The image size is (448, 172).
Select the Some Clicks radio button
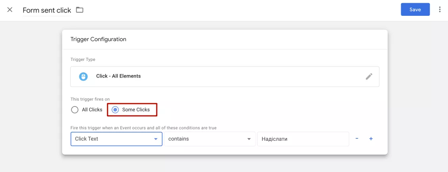coord(115,110)
